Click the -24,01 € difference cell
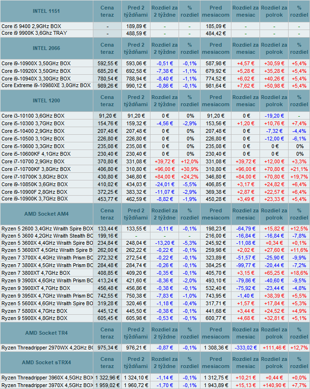 (x=165, y=185)
